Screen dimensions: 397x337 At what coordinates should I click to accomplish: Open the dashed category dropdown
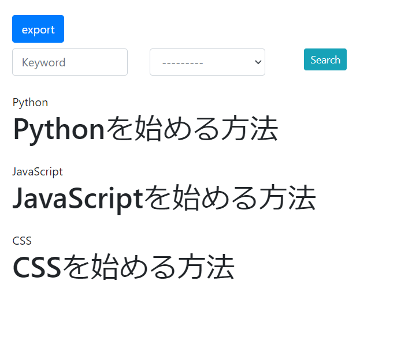[207, 62]
